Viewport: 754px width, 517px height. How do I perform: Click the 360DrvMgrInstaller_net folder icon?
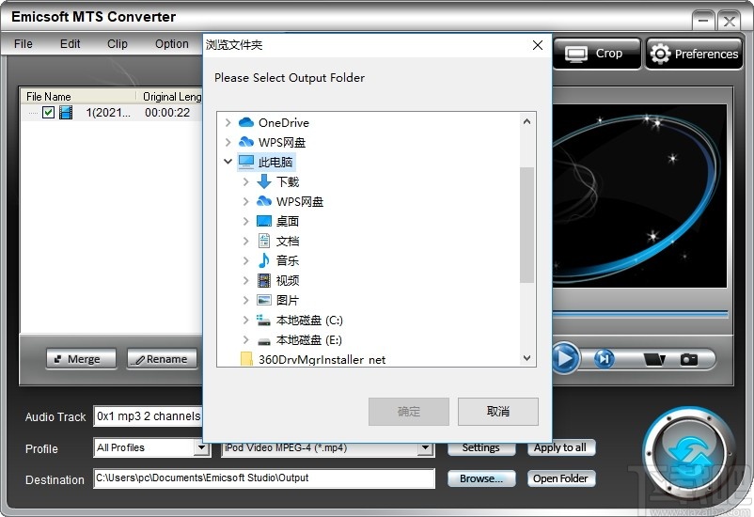[246, 359]
